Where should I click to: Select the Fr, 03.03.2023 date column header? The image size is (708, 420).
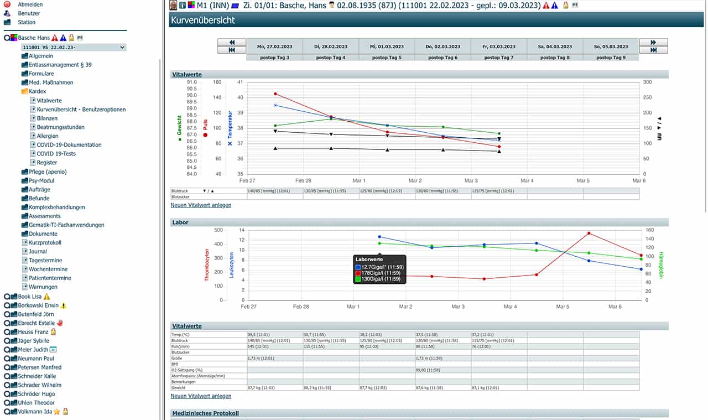499,46
